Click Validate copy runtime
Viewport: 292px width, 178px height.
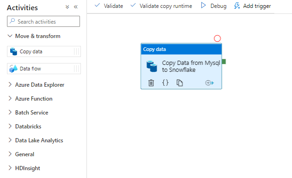[x=161, y=6]
